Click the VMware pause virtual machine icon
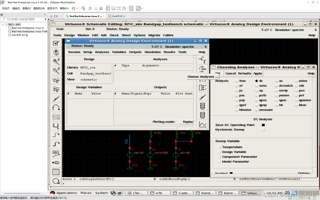 point(73,8)
